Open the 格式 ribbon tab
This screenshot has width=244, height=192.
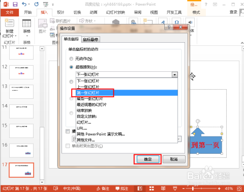coord(196,12)
